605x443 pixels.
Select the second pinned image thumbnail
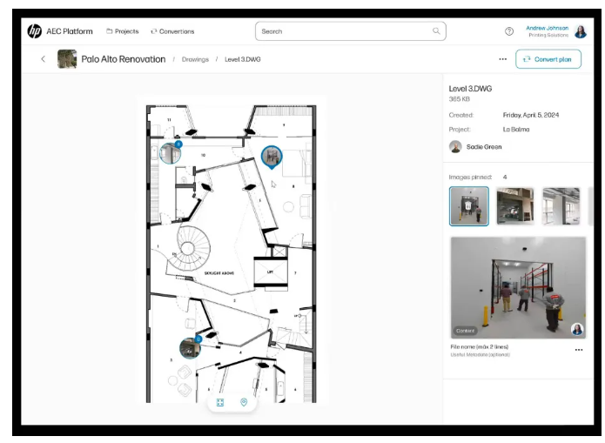tap(515, 206)
